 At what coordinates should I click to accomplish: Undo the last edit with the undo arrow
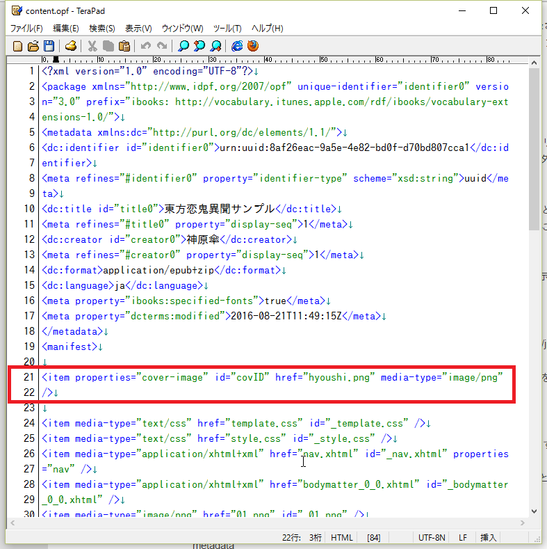[146, 46]
